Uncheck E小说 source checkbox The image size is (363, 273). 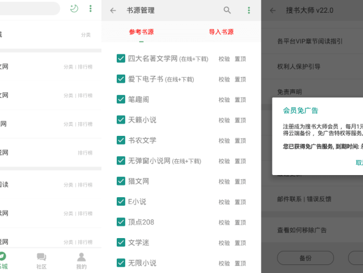click(x=121, y=201)
